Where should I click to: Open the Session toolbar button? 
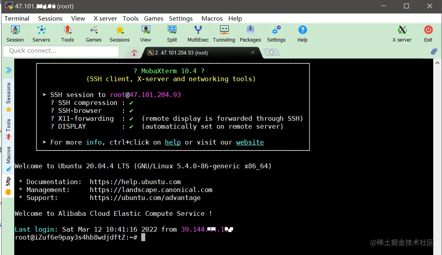tap(15, 34)
